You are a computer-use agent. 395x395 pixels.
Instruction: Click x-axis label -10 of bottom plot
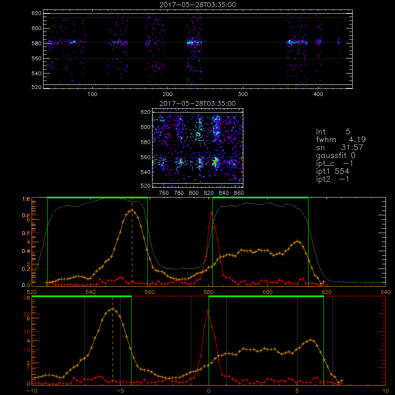(x=32, y=391)
